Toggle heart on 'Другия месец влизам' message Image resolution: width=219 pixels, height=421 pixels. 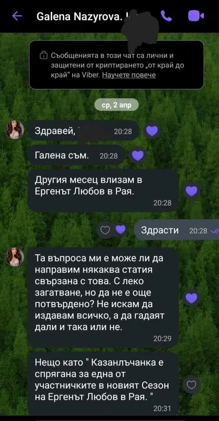(191, 191)
